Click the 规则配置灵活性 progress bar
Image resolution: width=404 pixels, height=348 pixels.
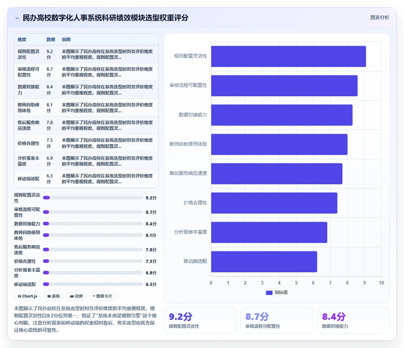[93, 198]
